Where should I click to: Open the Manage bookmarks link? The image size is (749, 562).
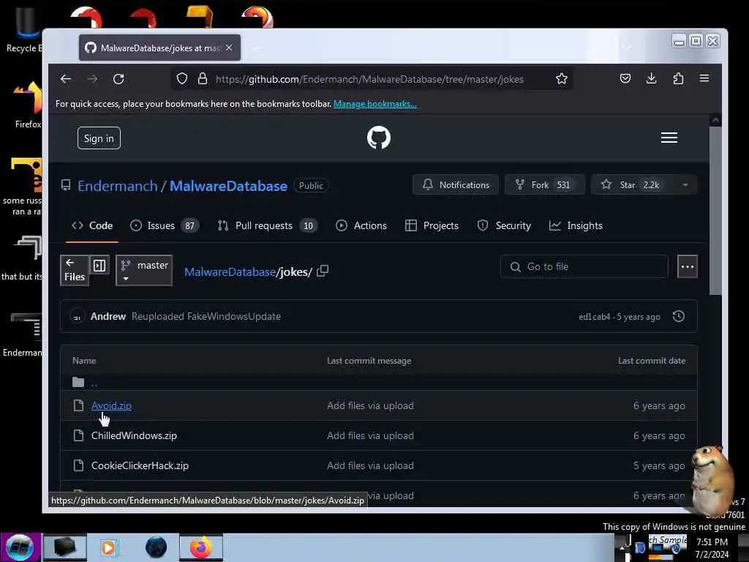pyautogui.click(x=375, y=104)
